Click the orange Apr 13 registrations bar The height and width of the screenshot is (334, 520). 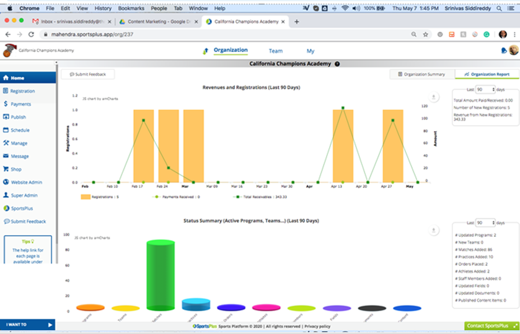pos(343,146)
